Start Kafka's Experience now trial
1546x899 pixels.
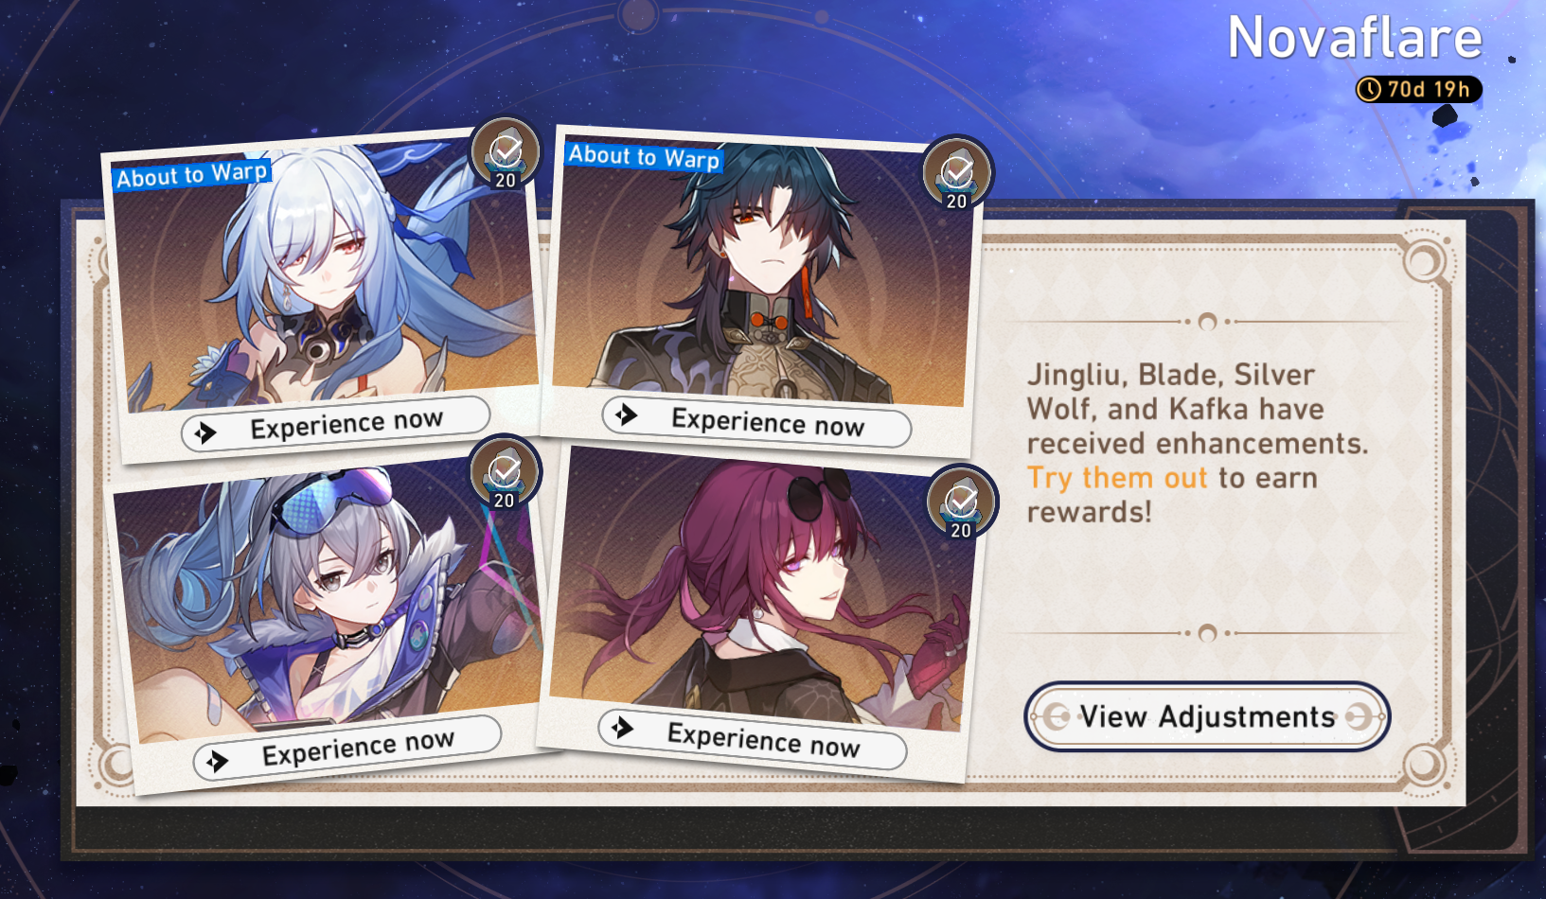[x=753, y=738]
